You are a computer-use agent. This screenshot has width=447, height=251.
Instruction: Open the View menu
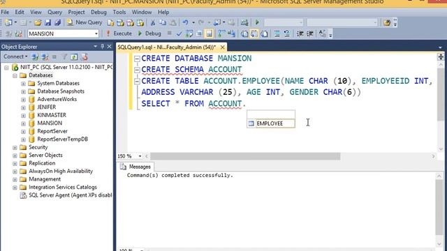pos(36,13)
